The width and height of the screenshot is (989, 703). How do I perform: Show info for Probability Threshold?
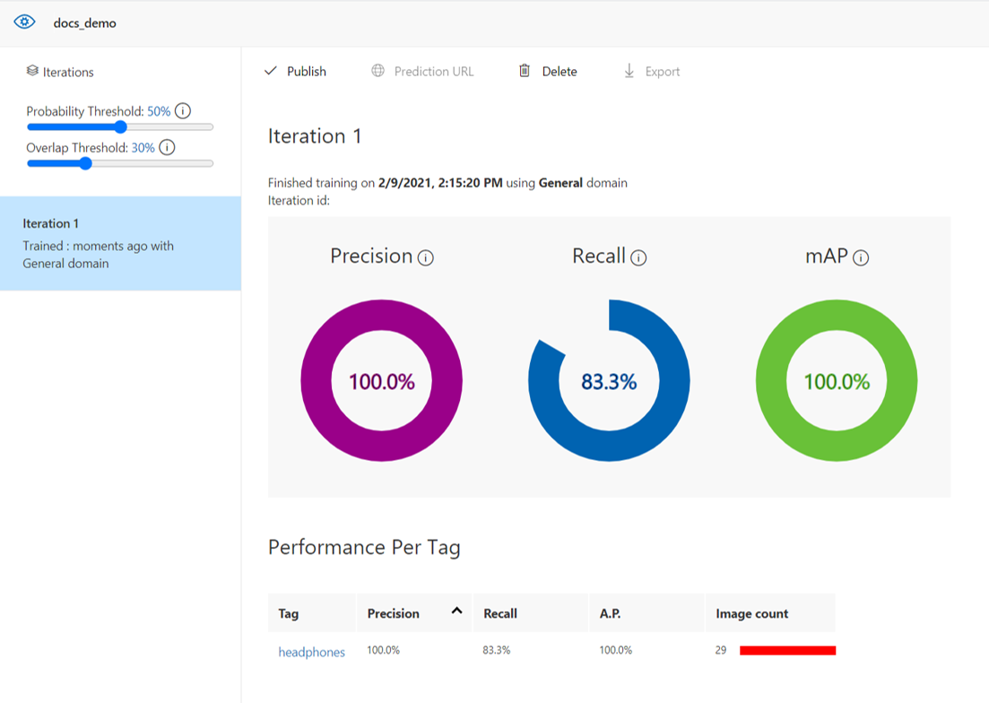[183, 111]
